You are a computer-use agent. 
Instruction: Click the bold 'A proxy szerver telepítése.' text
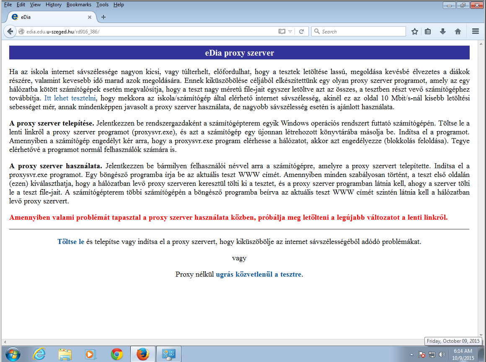52,123
